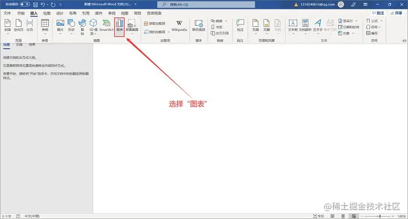Switch to the View (视图) tab

pos(125,13)
